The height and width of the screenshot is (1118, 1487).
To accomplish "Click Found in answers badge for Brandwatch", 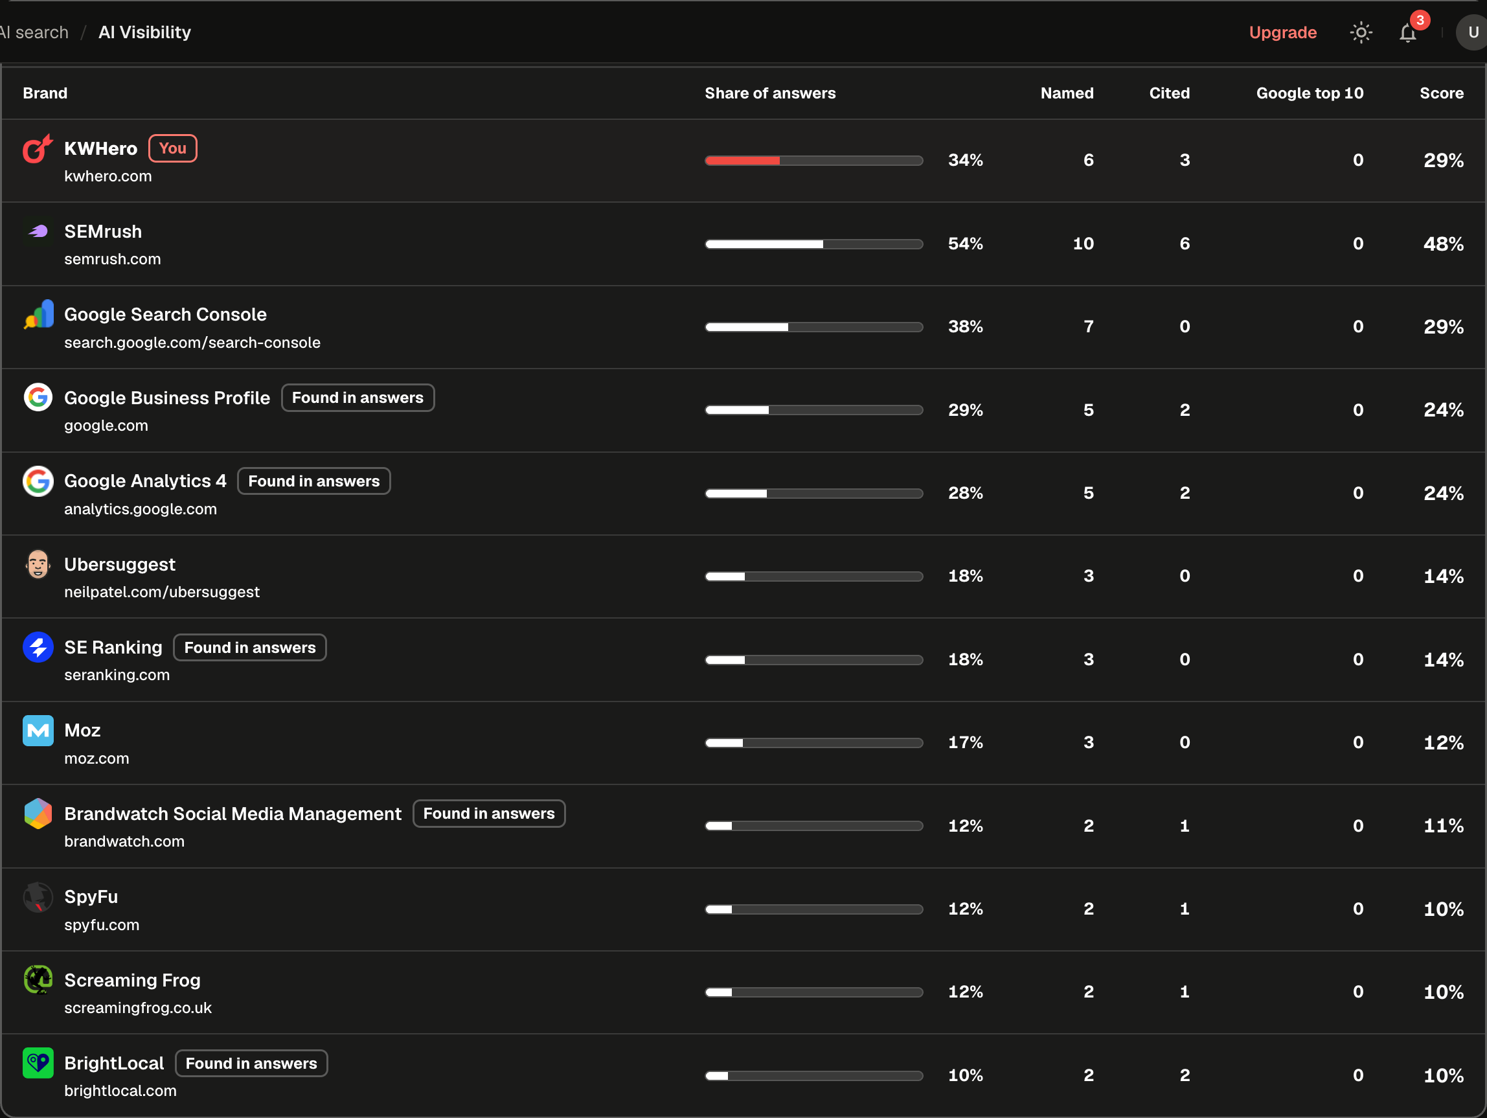I will coord(489,814).
